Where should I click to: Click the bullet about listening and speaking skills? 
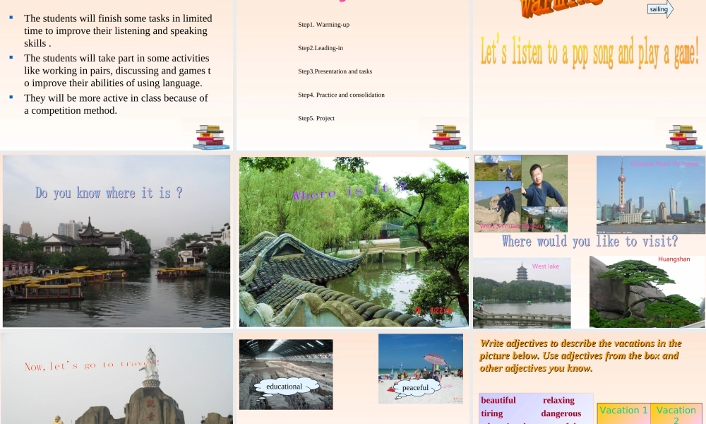118,30
